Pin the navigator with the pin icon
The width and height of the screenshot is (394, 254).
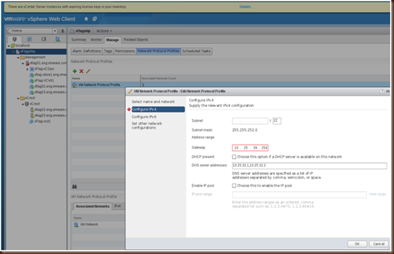coord(62,31)
